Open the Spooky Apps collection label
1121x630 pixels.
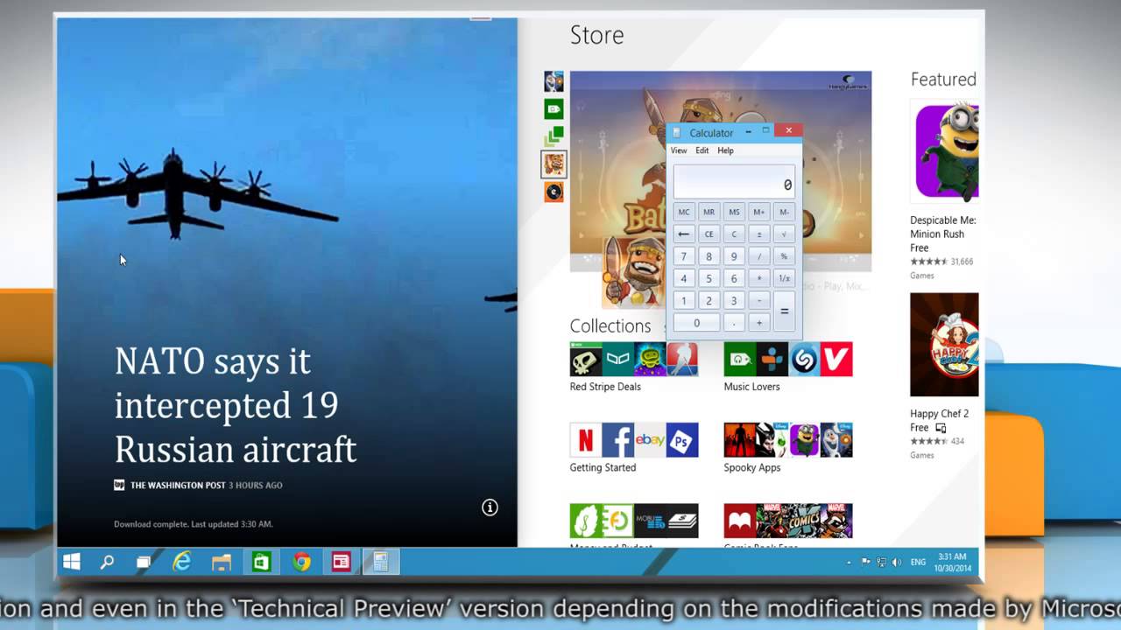(x=752, y=467)
